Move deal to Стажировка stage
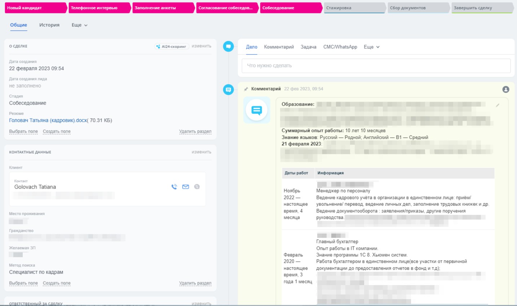Image resolution: width=517 pixels, height=306 pixels. (355, 8)
